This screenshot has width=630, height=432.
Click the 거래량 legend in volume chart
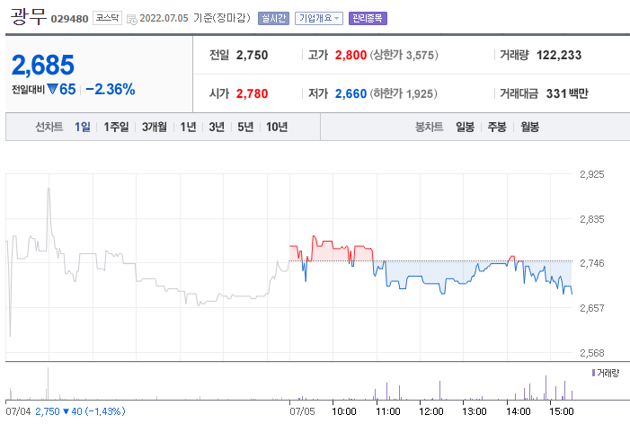tap(606, 373)
